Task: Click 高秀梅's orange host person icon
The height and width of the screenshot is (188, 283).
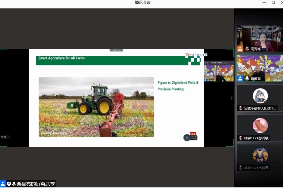Action: [240, 49]
